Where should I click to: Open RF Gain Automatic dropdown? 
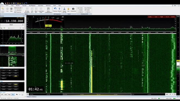coord(27,10)
